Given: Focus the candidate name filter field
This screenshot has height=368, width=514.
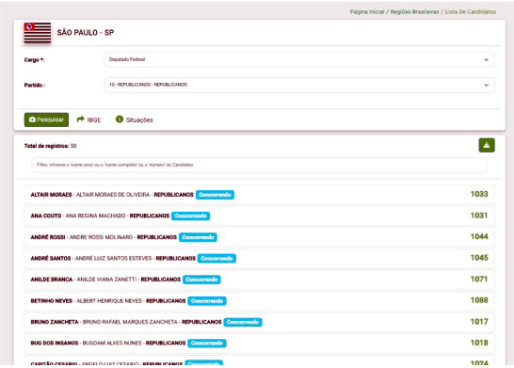Looking at the screenshot, I should point(259,165).
